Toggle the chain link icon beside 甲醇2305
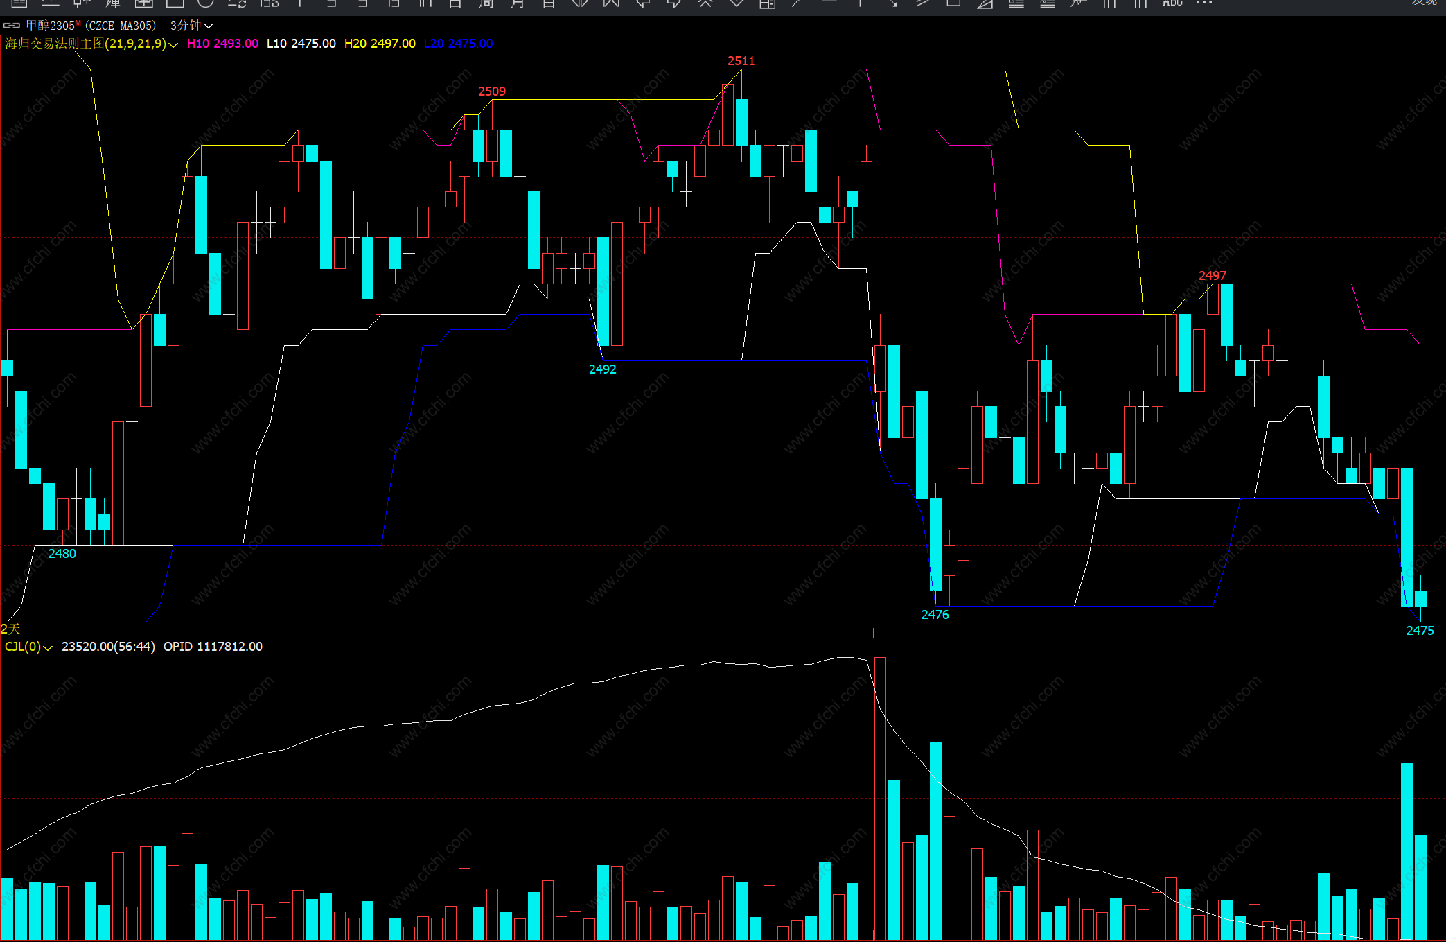This screenshot has height=942, width=1446. pos(11,26)
